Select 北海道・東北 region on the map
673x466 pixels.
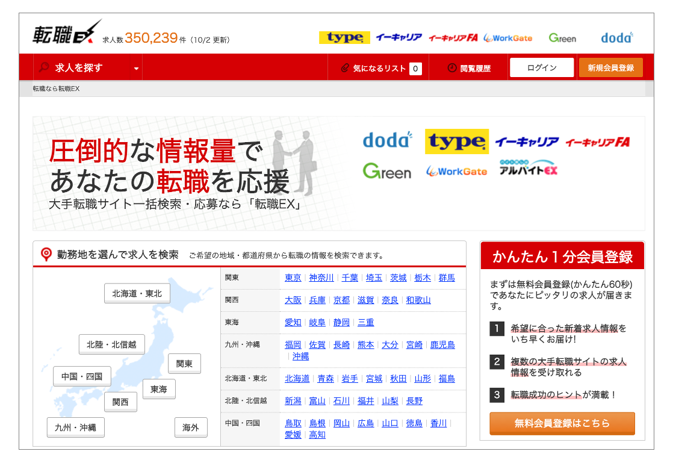point(137,293)
